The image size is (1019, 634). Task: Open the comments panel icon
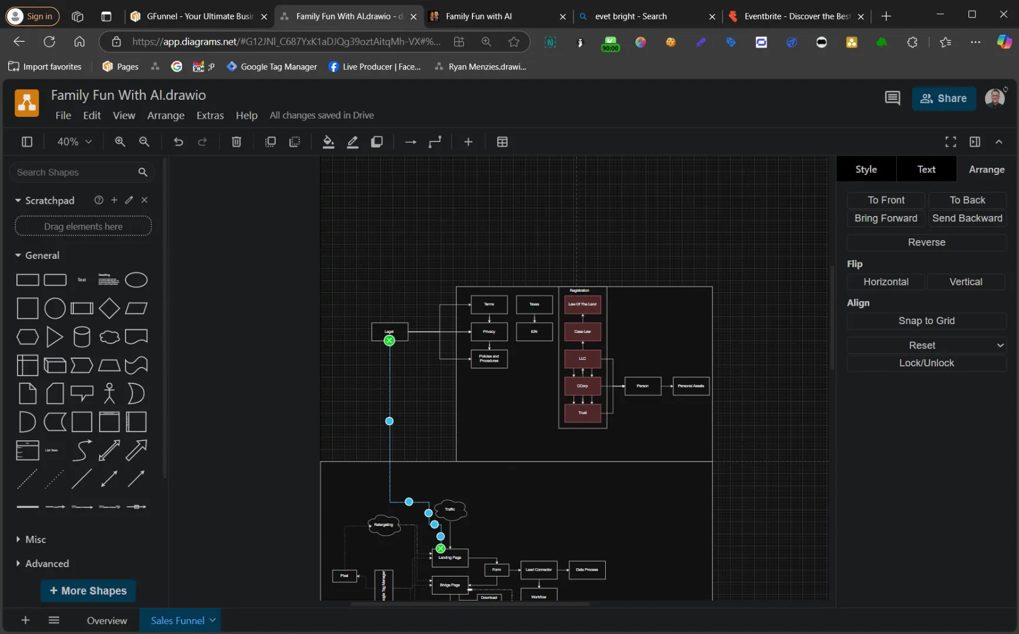coord(892,98)
